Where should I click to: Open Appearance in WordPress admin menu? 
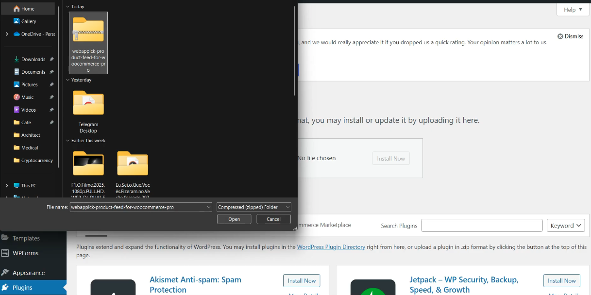coord(29,273)
